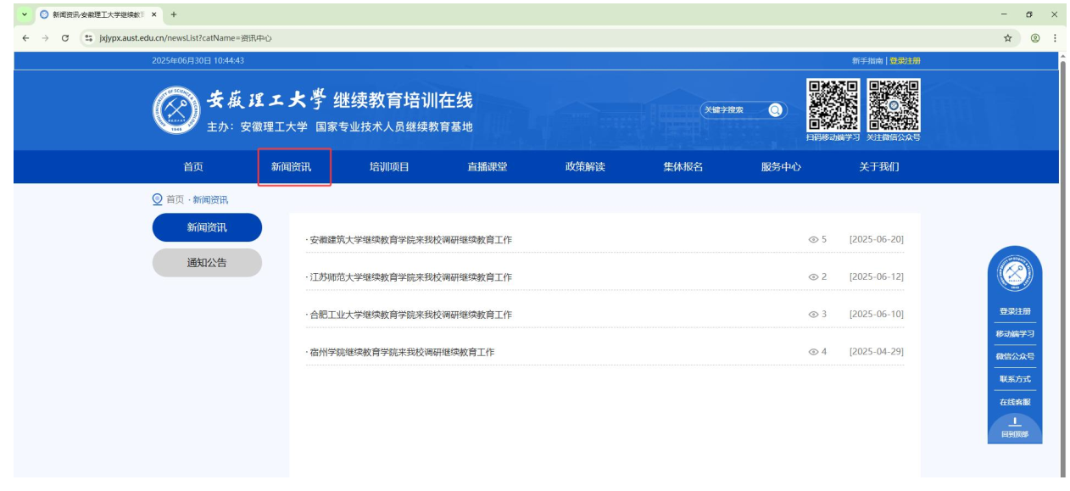This screenshot has width=1070, height=491.
Task: Open the 合肥工业大学继续教育学院 news article
Action: click(411, 315)
